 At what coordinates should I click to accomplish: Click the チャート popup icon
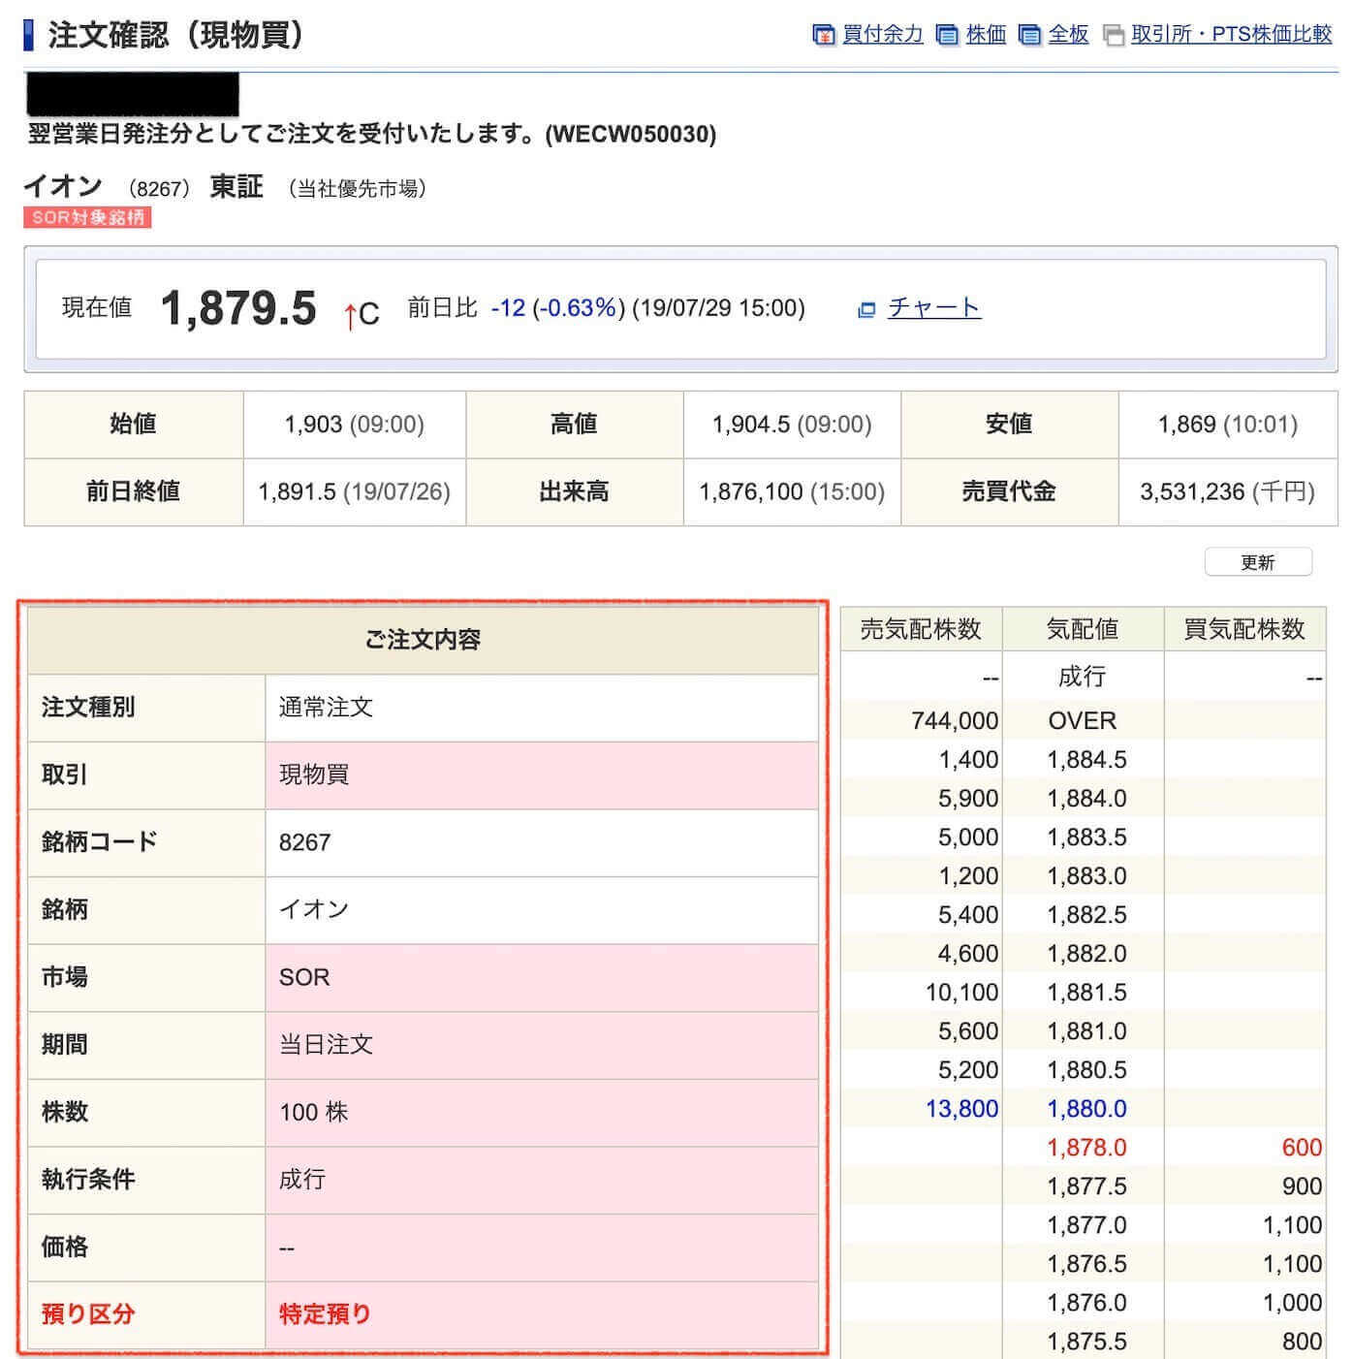pyautogui.click(x=866, y=309)
